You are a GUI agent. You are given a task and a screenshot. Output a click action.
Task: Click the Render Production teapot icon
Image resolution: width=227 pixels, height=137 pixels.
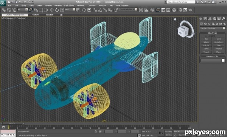point(191,10)
